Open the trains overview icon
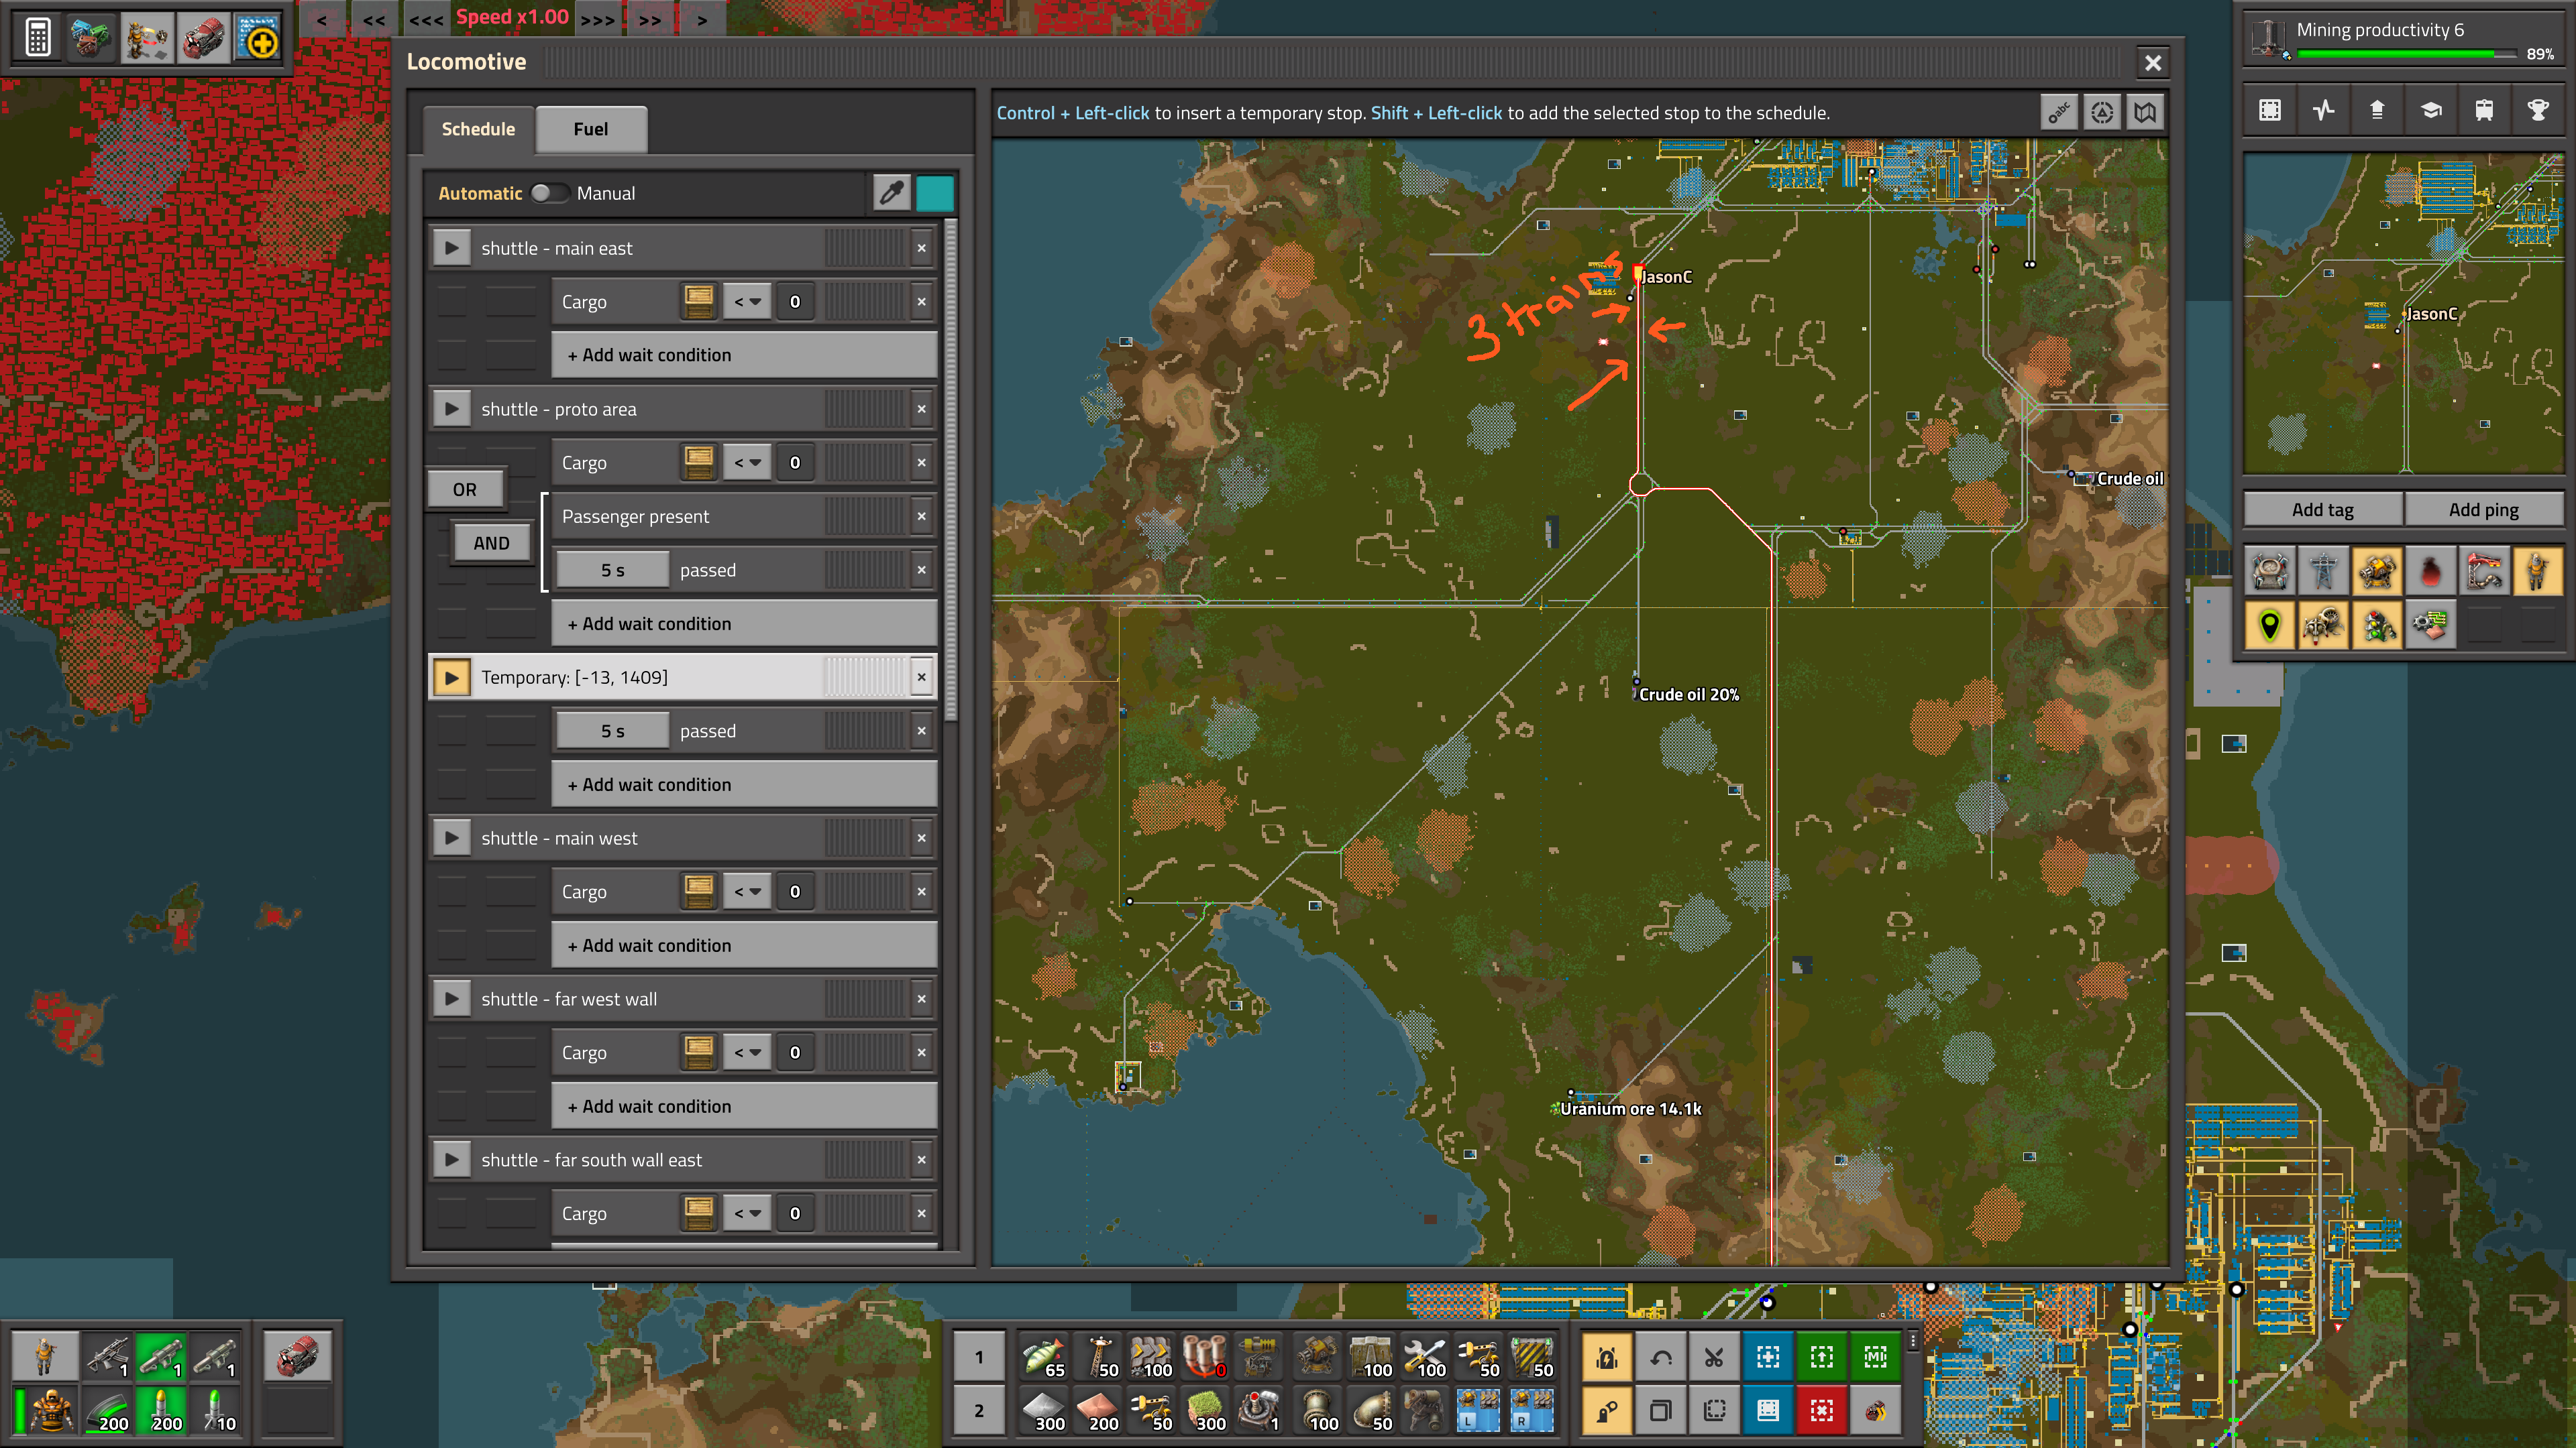This screenshot has height=1448, width=2576. click(x=2484, y=110)
